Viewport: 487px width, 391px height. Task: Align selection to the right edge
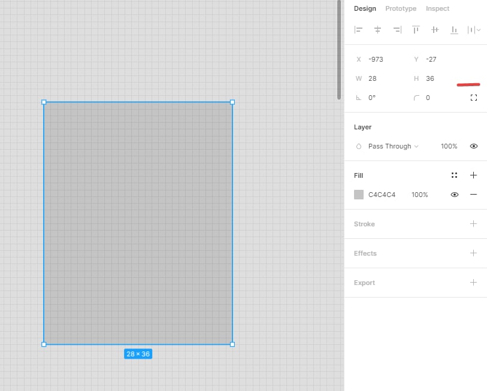click(397, 30)
